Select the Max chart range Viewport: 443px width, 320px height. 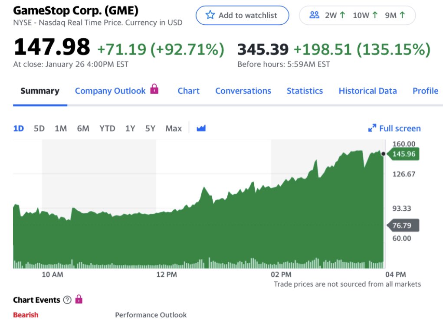tap(174, 128)
